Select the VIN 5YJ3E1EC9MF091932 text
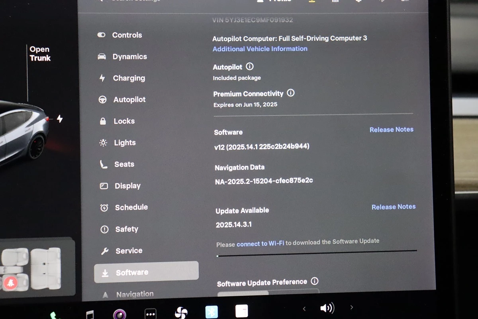478x319 pixels. pyautogui.click(x=253, y=20)
